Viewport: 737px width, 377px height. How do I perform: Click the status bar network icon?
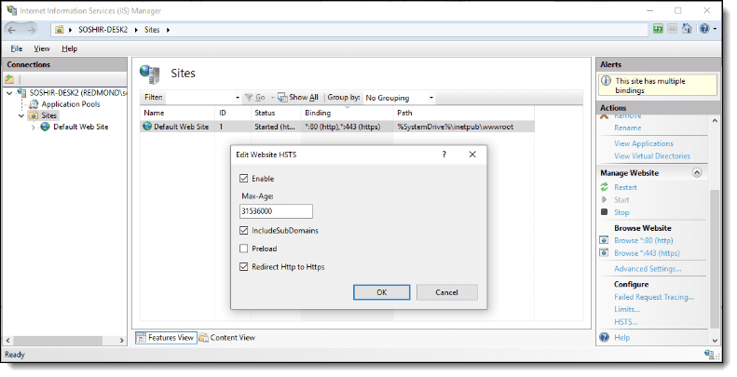tap(710, 355)
